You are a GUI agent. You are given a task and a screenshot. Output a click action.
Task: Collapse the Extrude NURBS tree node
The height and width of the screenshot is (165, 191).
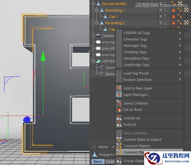click(93, 4)
